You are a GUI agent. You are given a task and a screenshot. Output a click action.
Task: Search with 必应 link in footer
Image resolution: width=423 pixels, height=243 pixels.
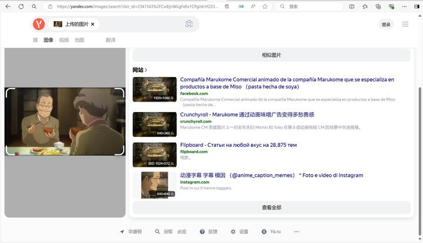(182, 232)
